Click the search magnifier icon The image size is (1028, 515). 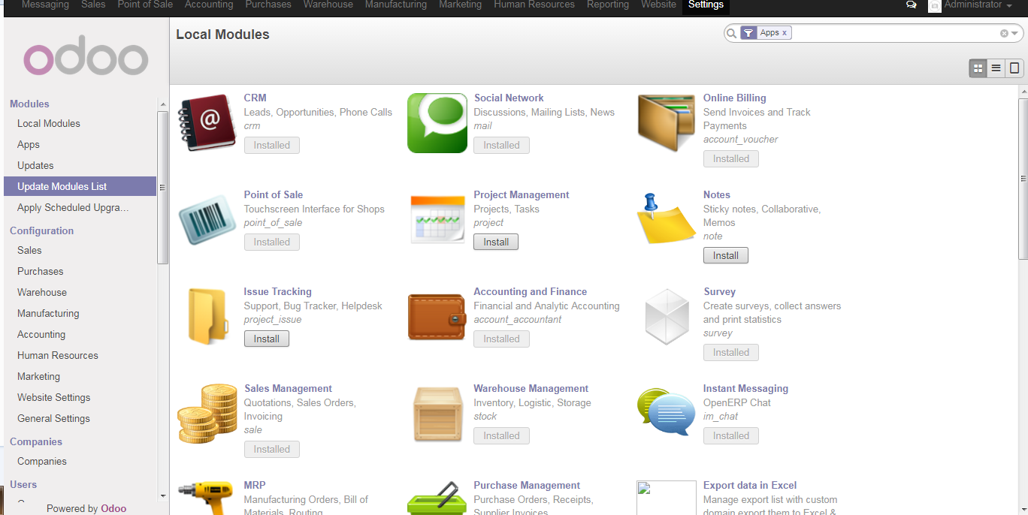[732, 33]
